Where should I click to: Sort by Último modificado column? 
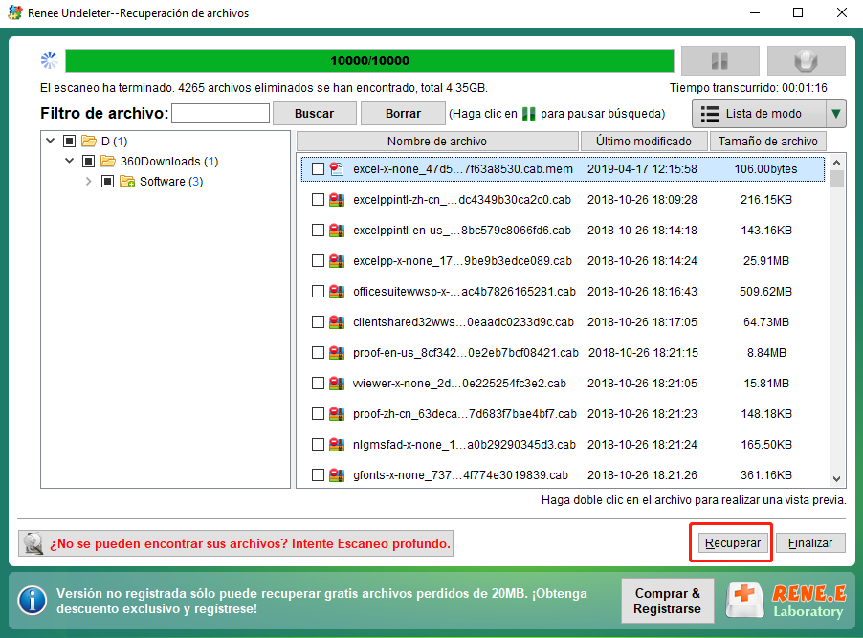(x=644, y=142)
